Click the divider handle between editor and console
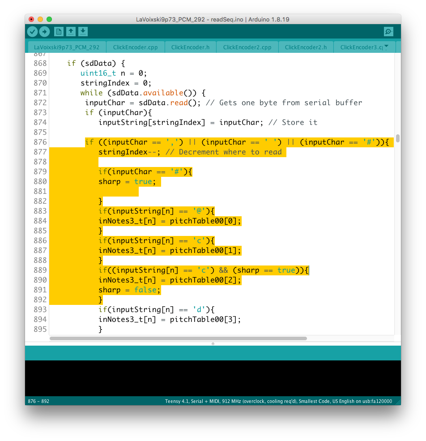 pyautogui.click(x=213, y=344)
